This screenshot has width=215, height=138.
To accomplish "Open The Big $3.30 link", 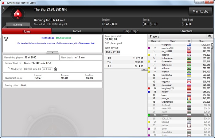I will coord(48,38).
